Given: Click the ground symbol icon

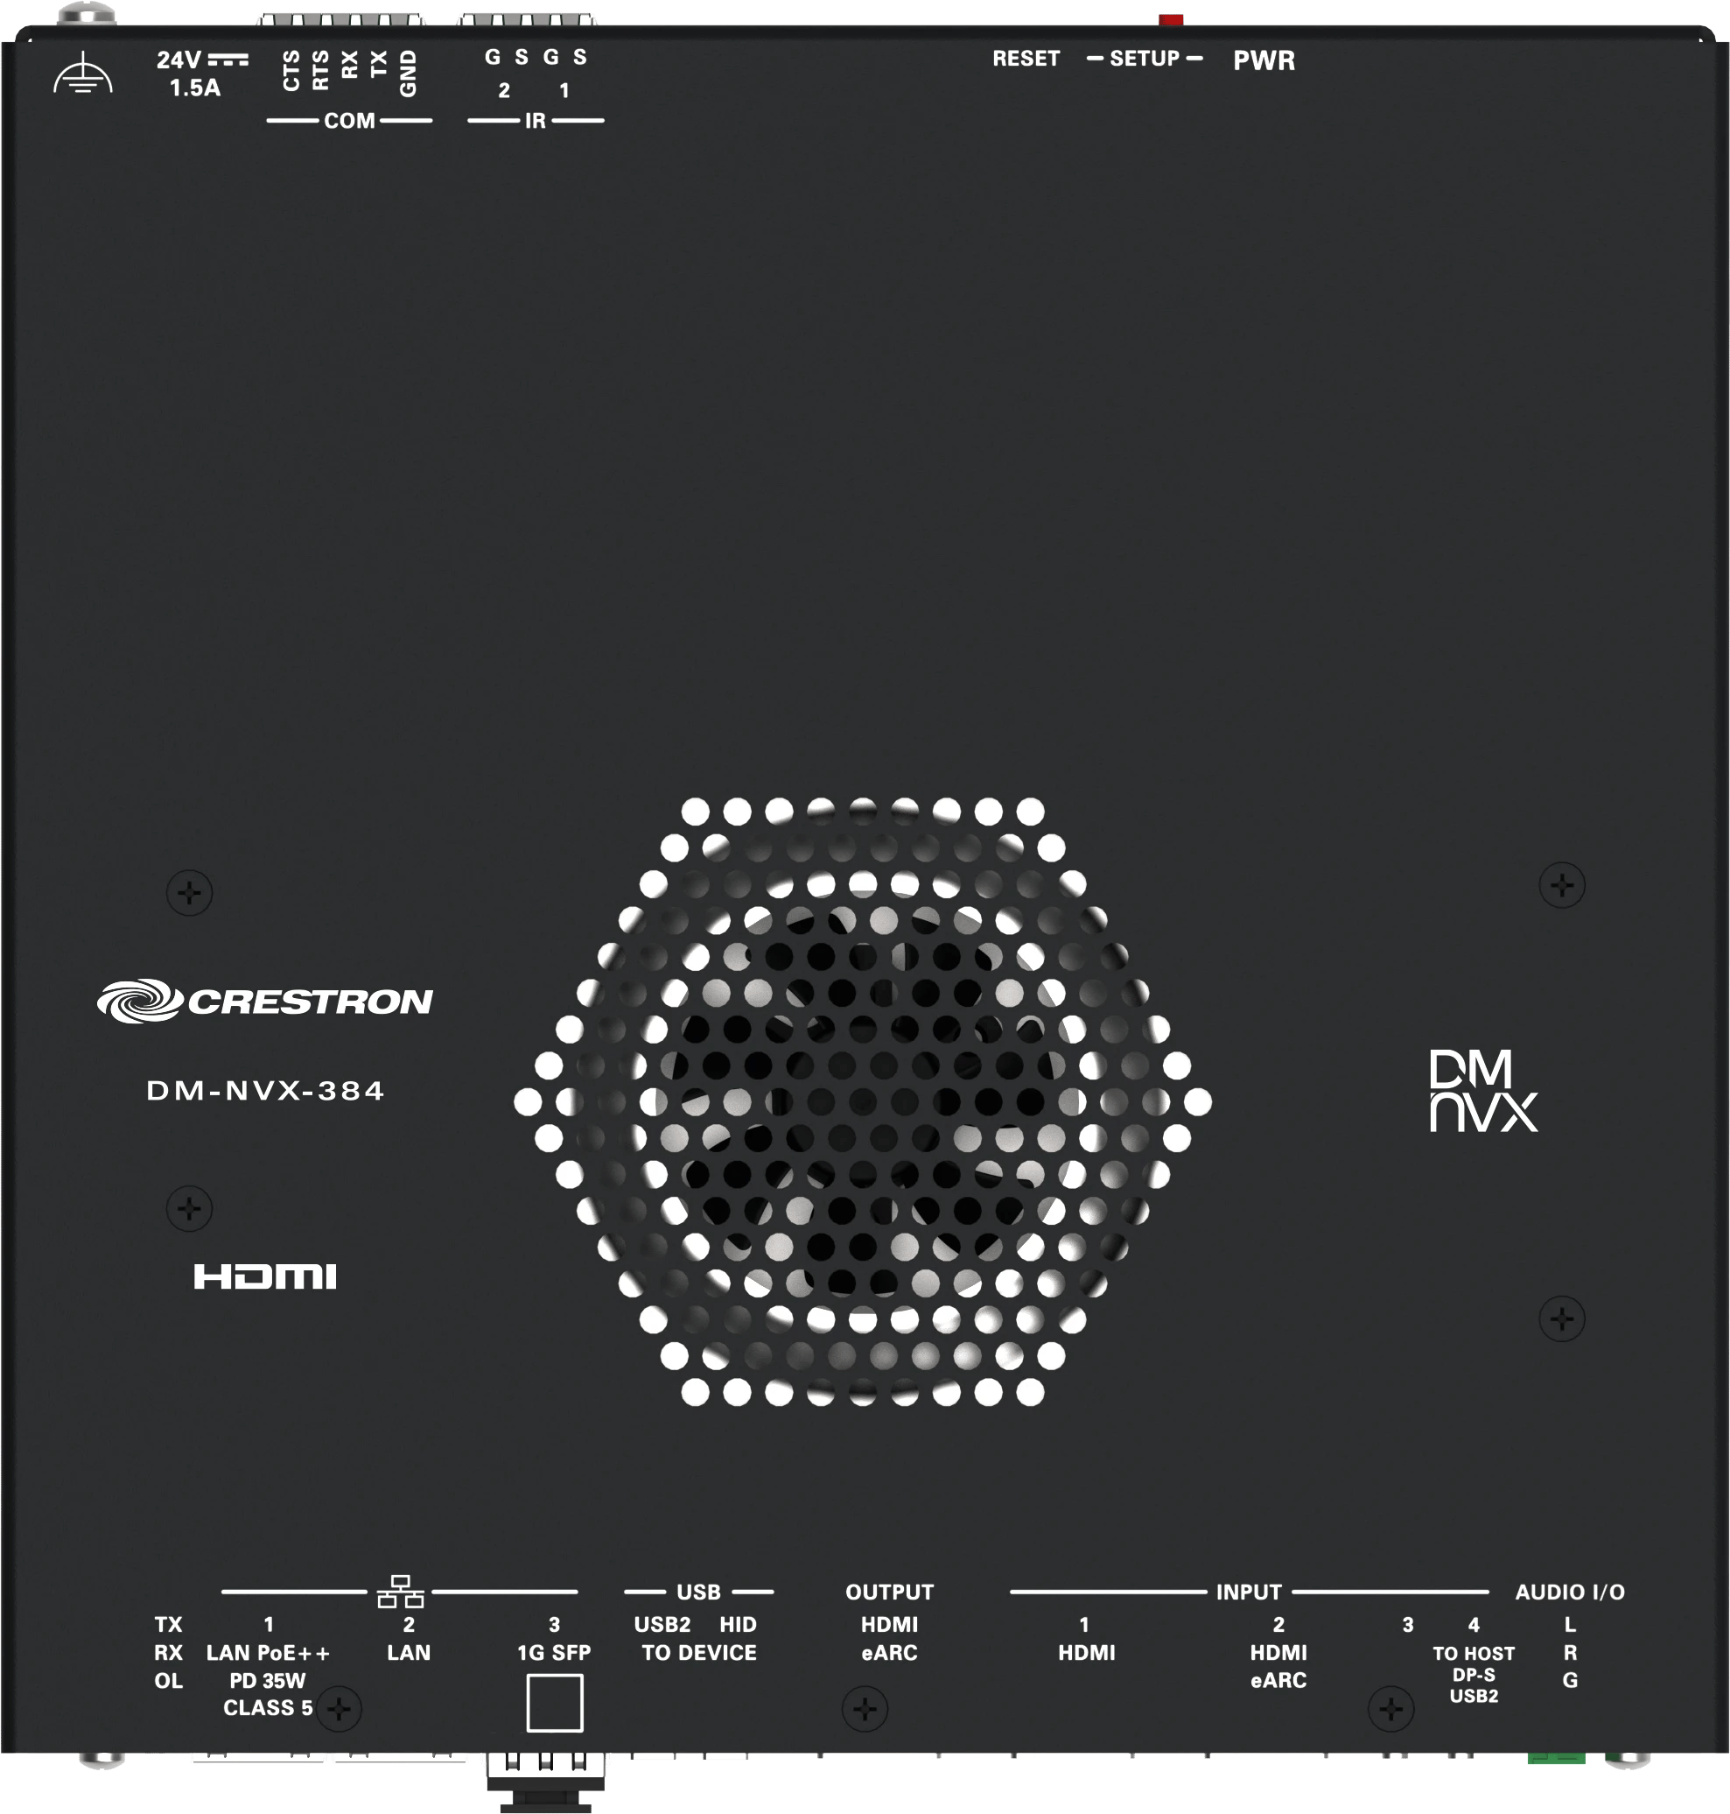Looking at the screenshot, I should point(83,73).
